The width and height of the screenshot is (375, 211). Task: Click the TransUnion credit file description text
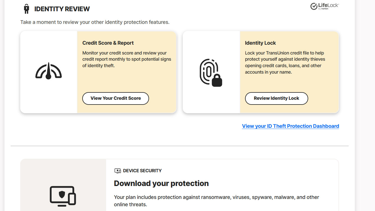click(x=285, y=62)
